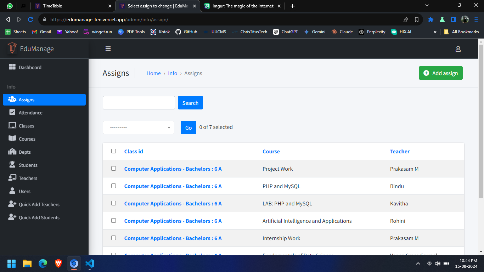Check the Internship Work row checkbox

[113, 238]
